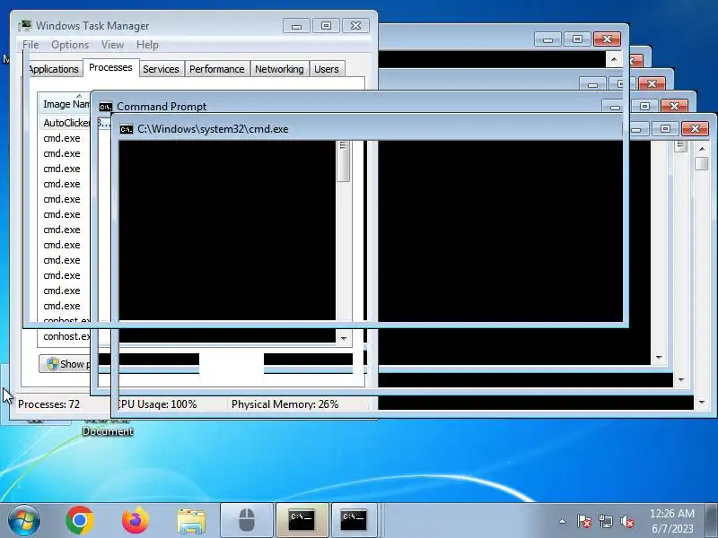
Task: Click the Processes: 72 status bar entry
Action: click(x=49, y=404)
